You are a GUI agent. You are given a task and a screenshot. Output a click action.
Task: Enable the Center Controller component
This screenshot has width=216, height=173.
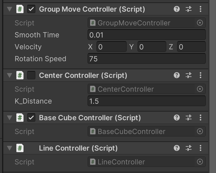pyautogui.click(x=31, y=75)
